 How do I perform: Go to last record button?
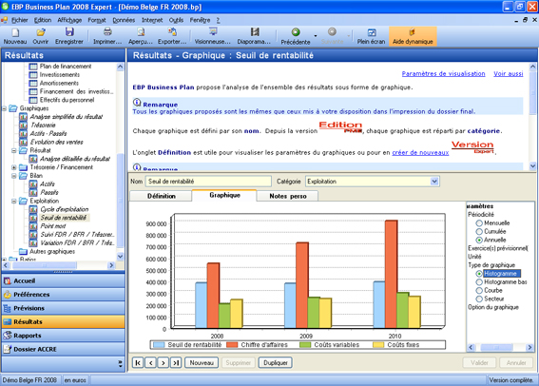pyautogui.click(x=176, y=362)
